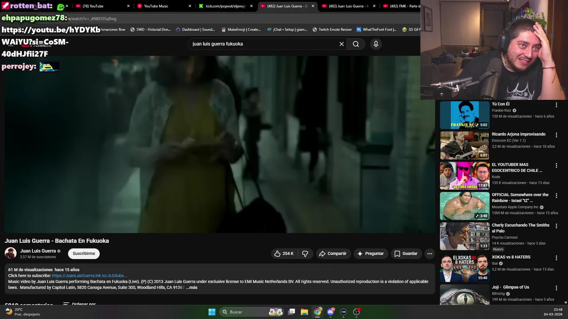Image resolution: width=568 pixels, height=319 pixels.
Task: Open 'Joji - Glimpse of Us' title
Action: click(x=510, y=287)
